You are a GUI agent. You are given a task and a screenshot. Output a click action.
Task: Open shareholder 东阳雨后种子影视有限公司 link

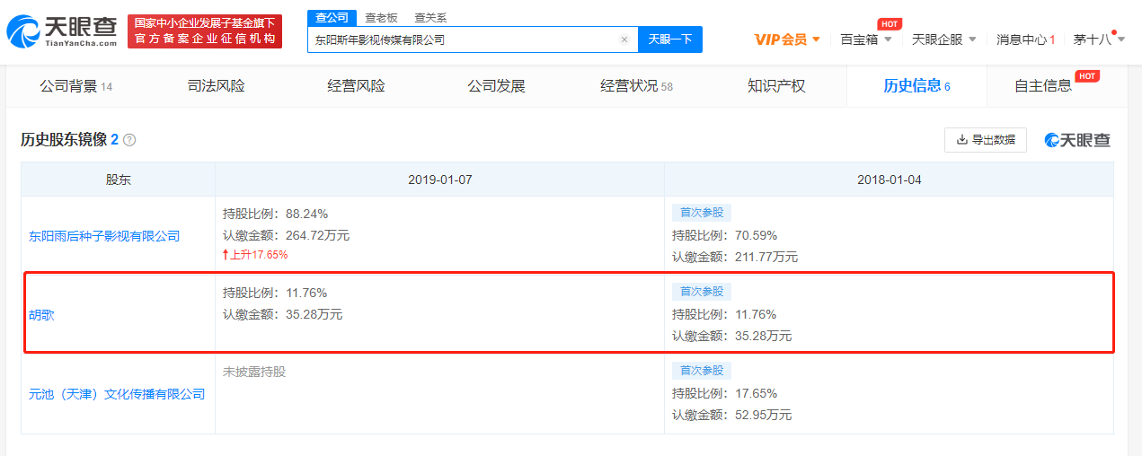pos(104,236)
